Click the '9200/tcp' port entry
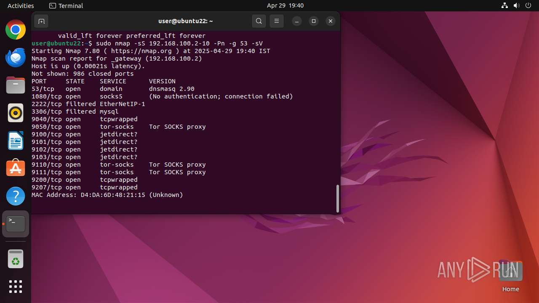The height and width of the screenshot is (303, 539). pyautogui.click(x=46, y=180)
